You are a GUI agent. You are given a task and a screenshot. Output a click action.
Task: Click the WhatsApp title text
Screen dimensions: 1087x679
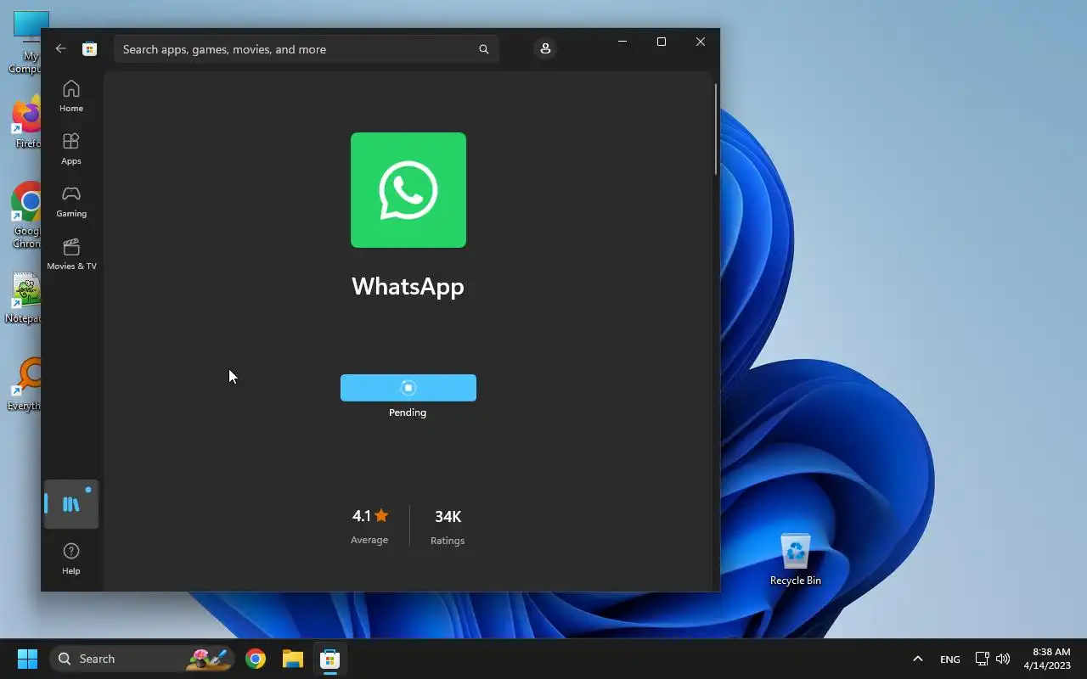click(x=408, y=286)
